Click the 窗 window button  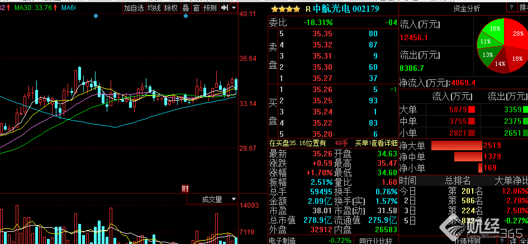196,8
